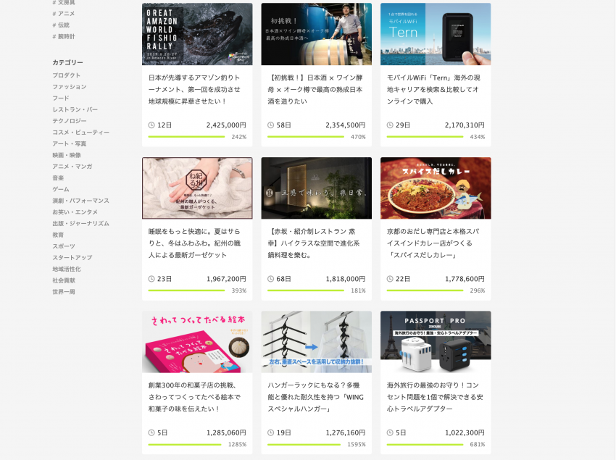Click clock icon on WING hanger card
This screenshot has width=616, height=460.
(x=271, y=432)
